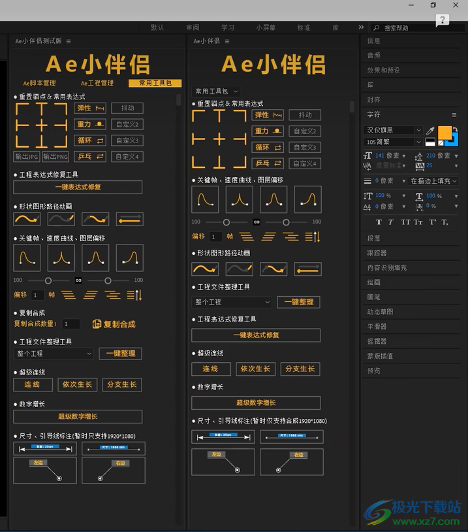Click first shape path animation icon in test panel
Viewport: 468px width, 532px height.
27,219
